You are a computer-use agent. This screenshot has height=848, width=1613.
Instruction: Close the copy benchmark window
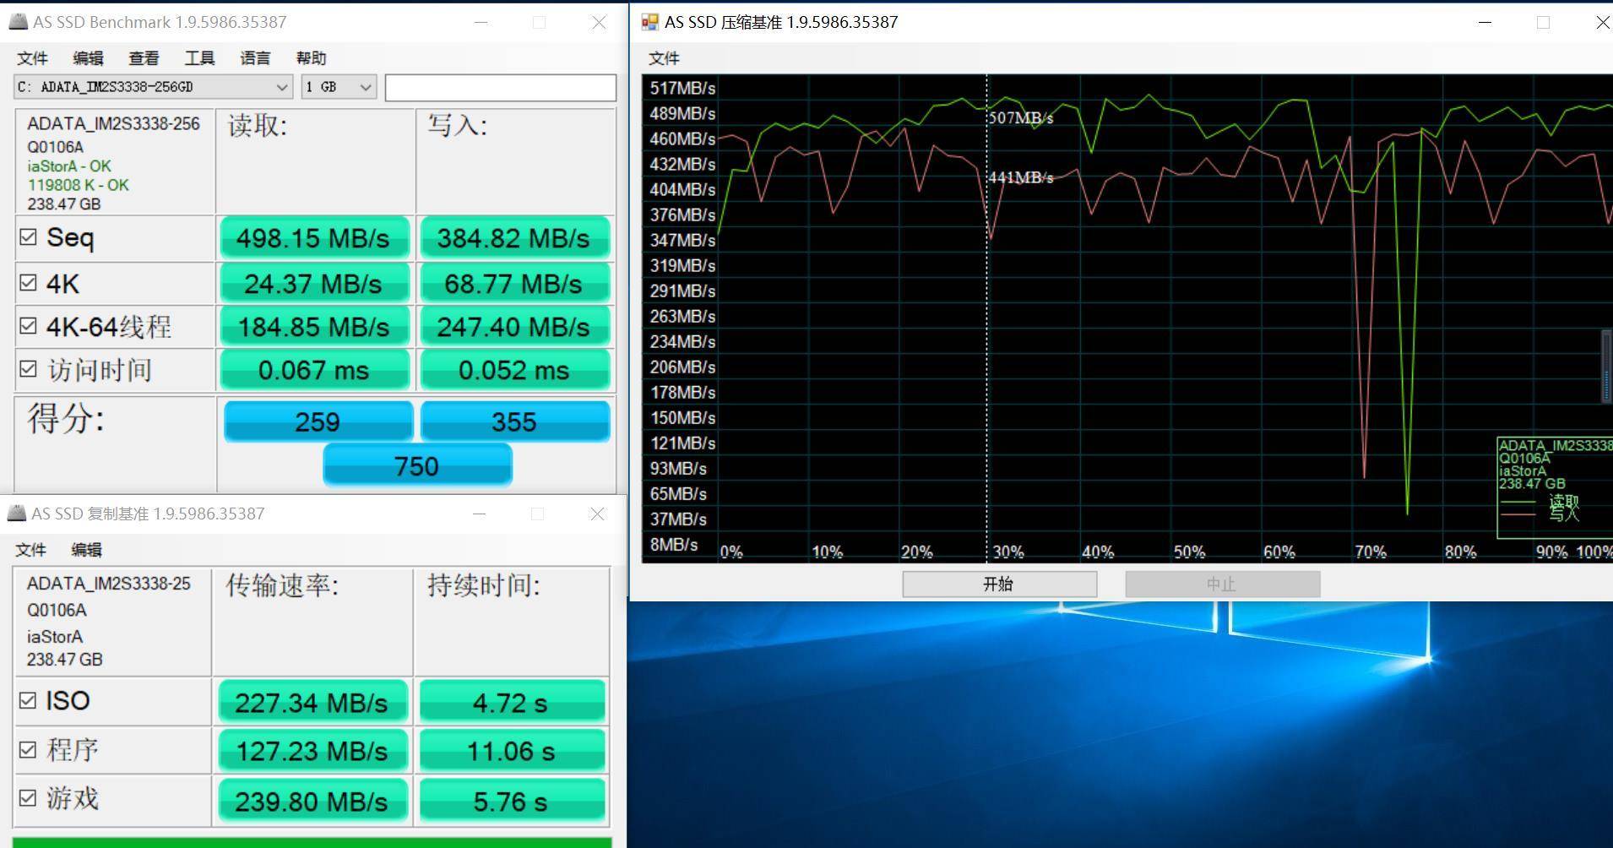pyautogui.click(x=597, y=514)
